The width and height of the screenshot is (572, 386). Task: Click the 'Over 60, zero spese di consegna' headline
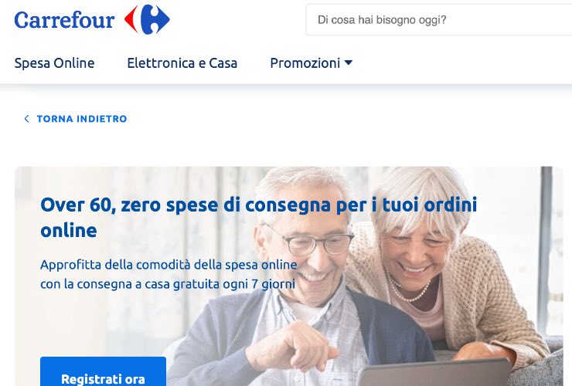(259, 218)
